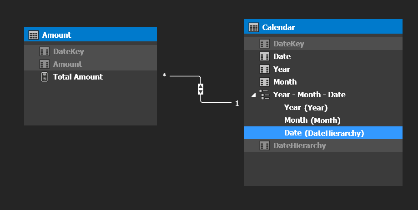Click the Amount table header icon

tap(34, 35)
